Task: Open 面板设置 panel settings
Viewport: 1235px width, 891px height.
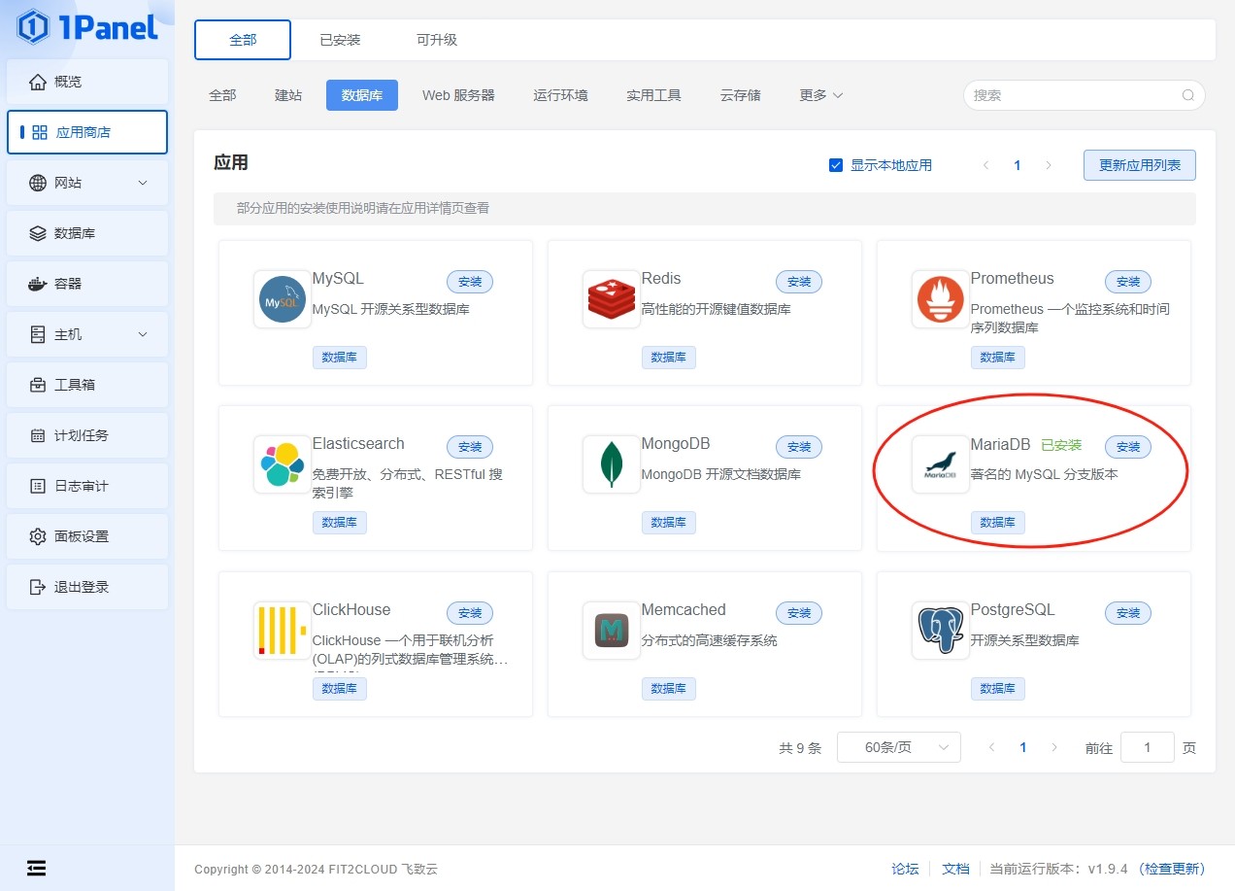Action: [x=87, y=536]
